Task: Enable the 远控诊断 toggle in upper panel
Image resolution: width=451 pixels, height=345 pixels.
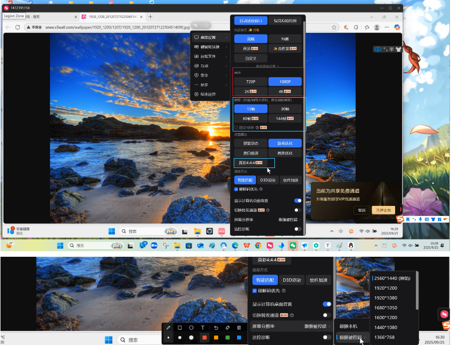Action: [298, 229]
